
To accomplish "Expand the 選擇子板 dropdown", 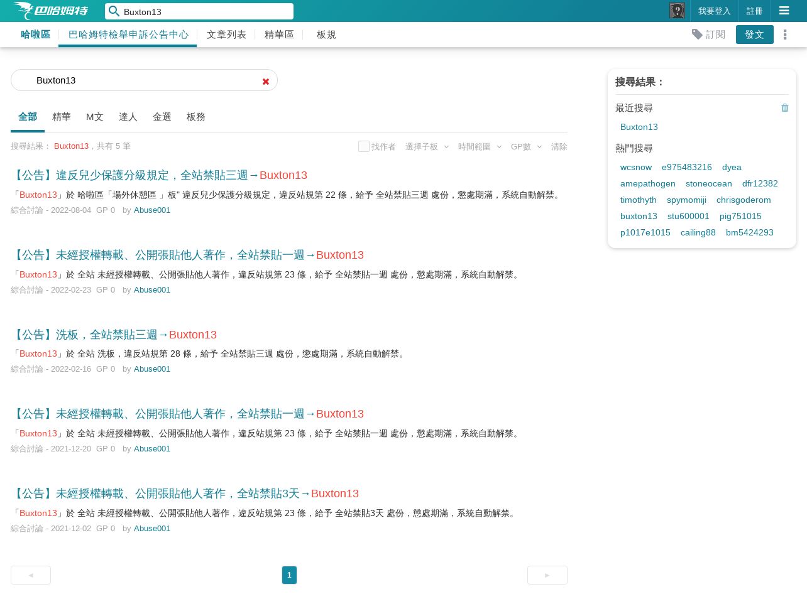I will pyautogui.click(x=427, y=147).
